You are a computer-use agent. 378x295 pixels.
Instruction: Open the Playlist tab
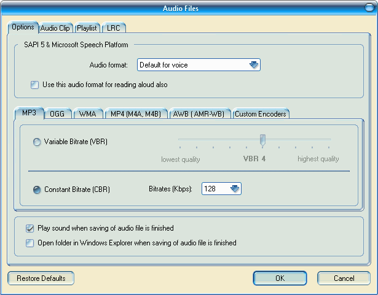point(87,28)
